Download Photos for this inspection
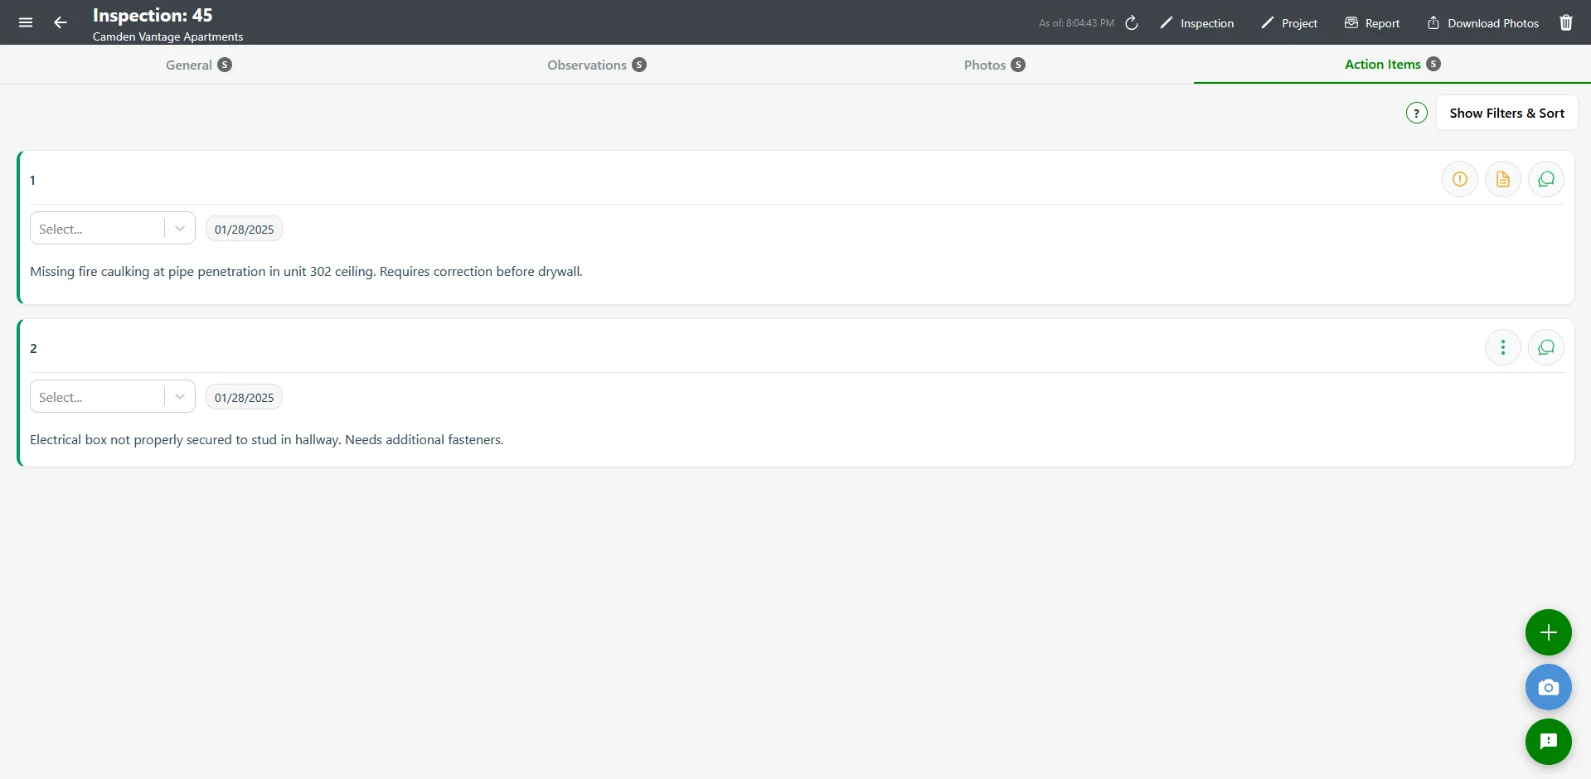 (1482, 23)
